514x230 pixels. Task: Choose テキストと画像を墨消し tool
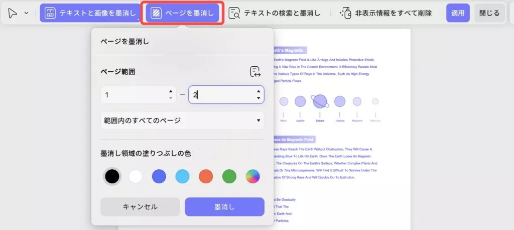(90, 13)
